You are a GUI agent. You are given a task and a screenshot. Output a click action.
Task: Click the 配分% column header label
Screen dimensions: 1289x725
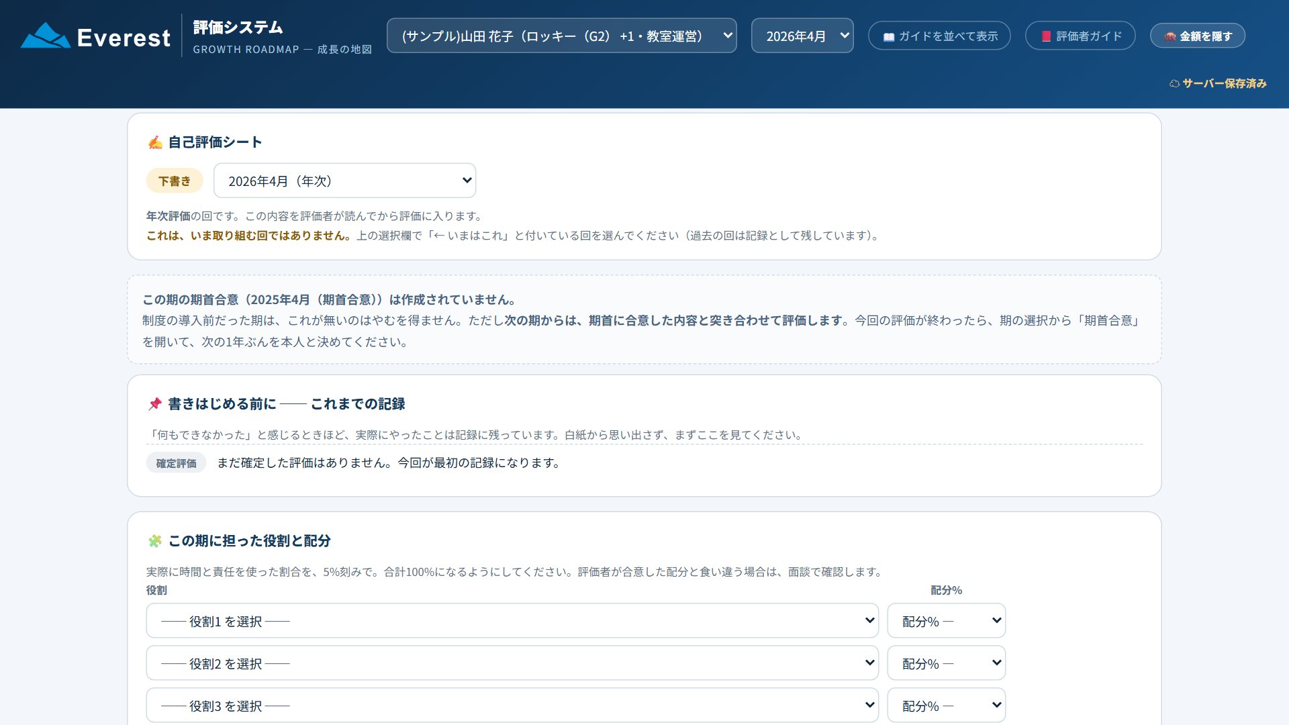click(x=947, y=590)
